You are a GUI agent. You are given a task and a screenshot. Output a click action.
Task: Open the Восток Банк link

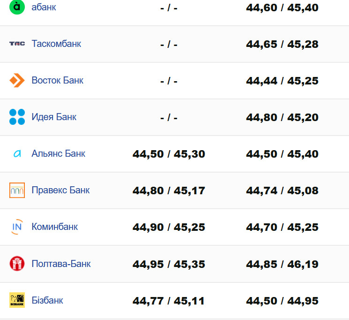pos(57,80)
